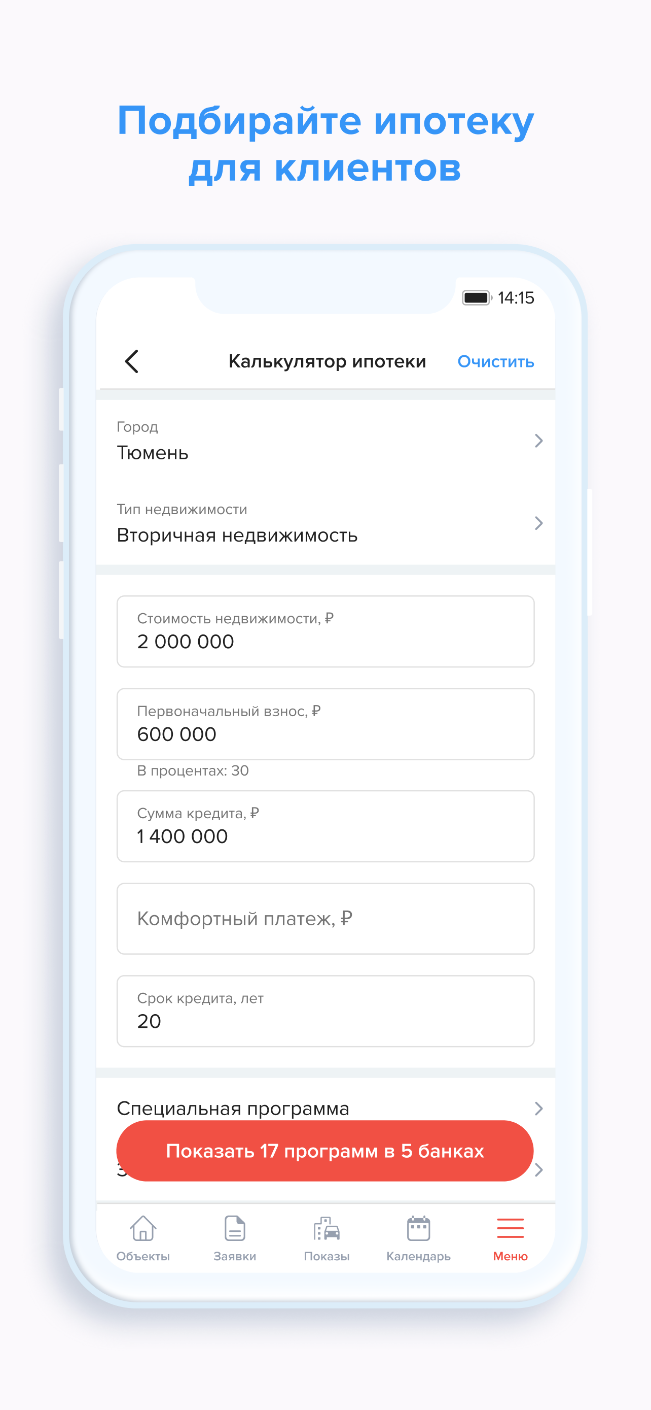Expand the Город Тюмень selector

coord(326,441)
